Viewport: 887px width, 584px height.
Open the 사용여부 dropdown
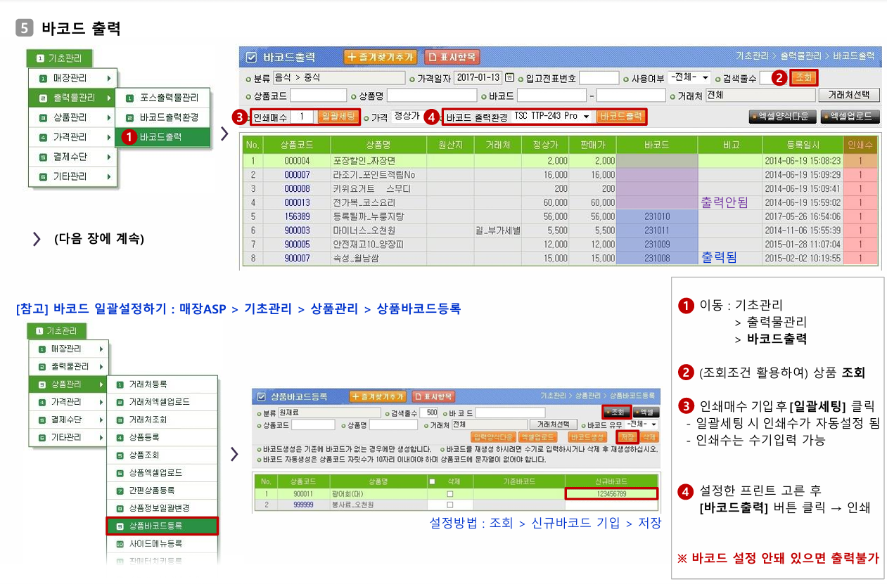[x=689, y=77]
